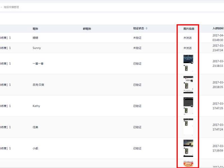This screenshot has width=224, height=168.
Task: Open the 海报传播管理 breadcrumb
Action: 11,7
